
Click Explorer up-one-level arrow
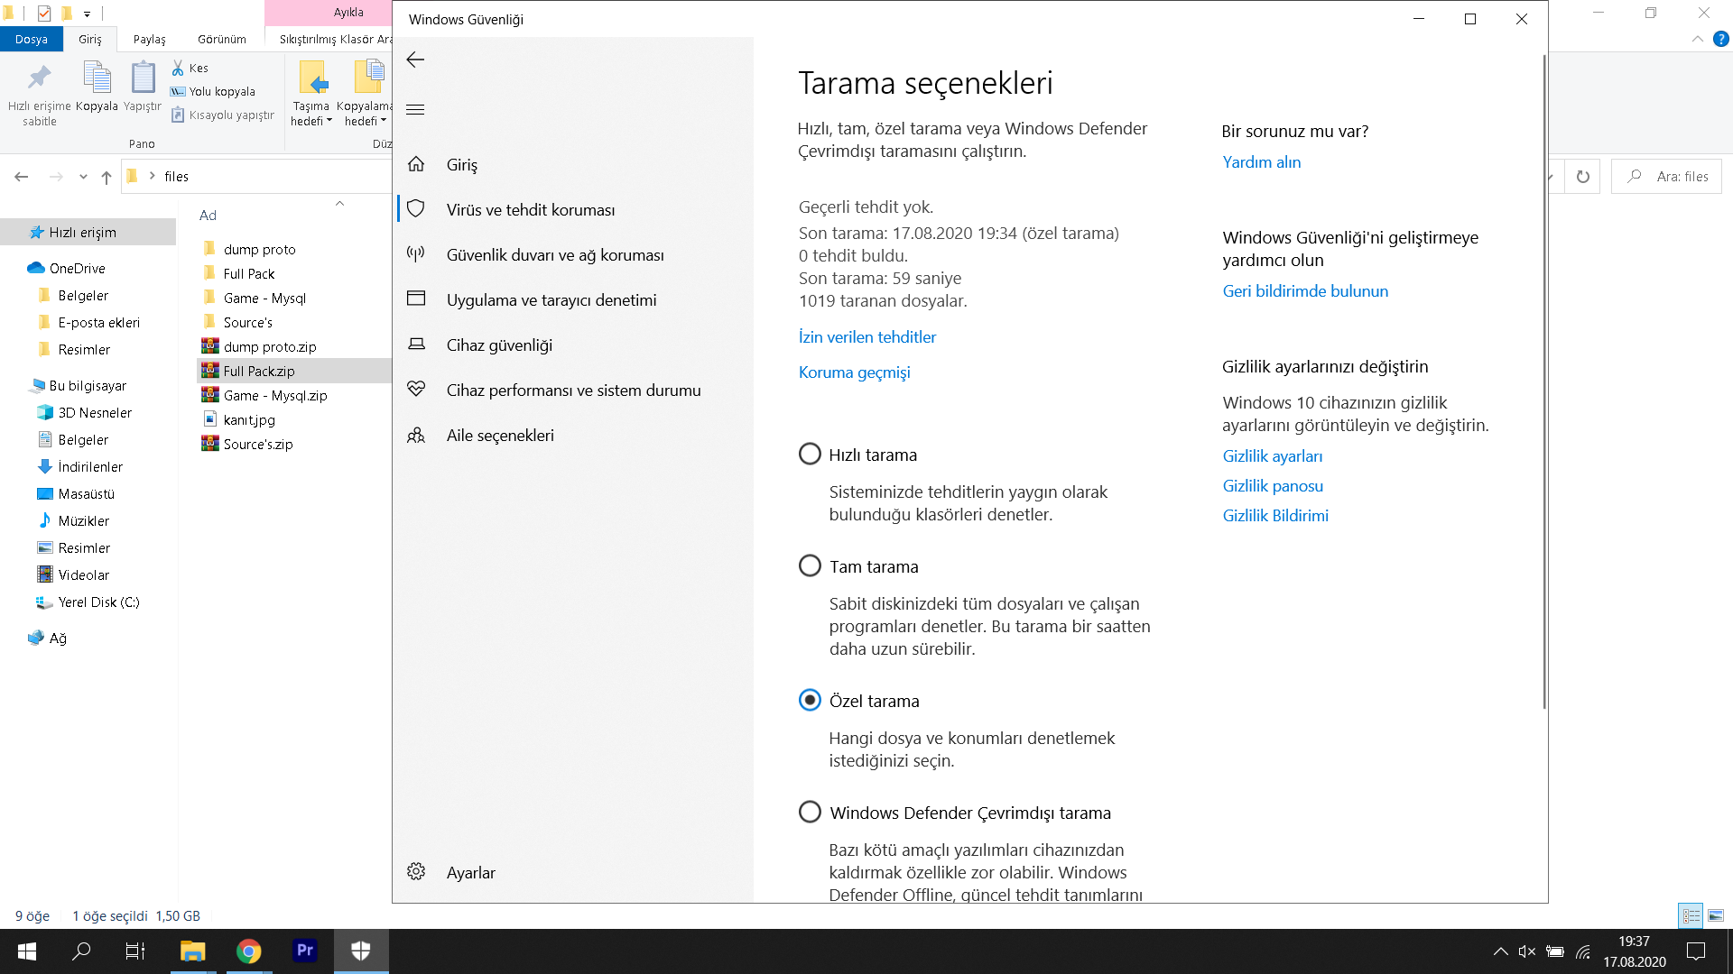pos(107,177)
